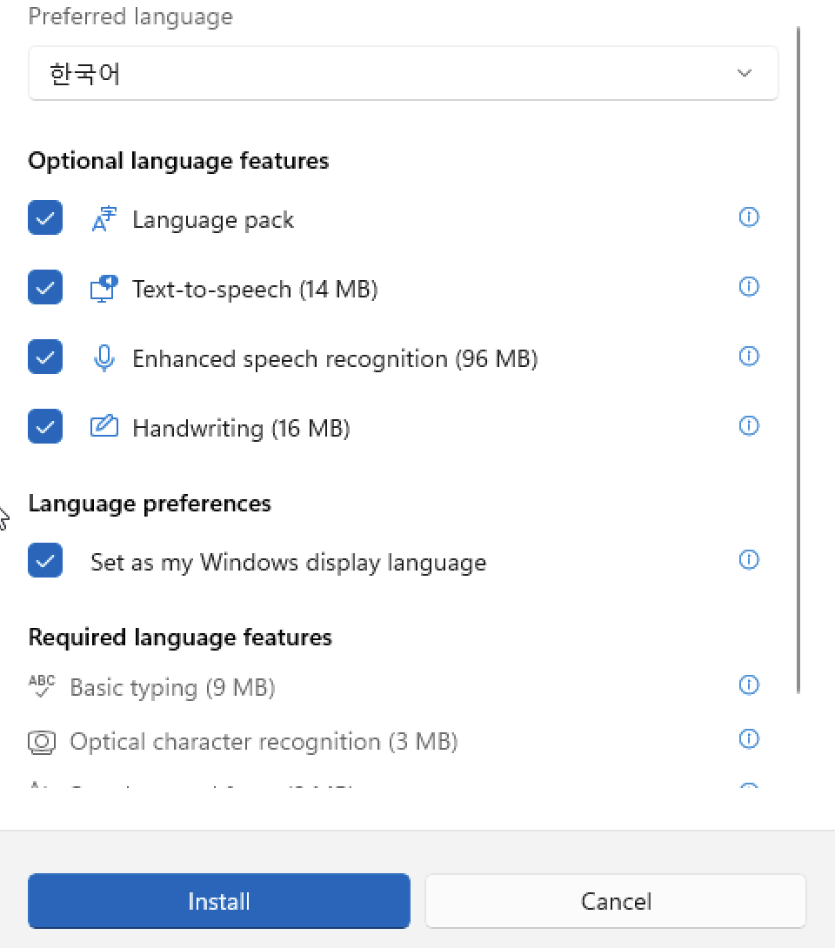This screenshot has height=948, width=835.
Task: Uncheck the Enhanced speech recognition checkbox
Action: point(45,357)
